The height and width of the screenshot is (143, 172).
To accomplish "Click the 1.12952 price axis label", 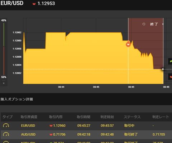I will (x=17, y=73).
